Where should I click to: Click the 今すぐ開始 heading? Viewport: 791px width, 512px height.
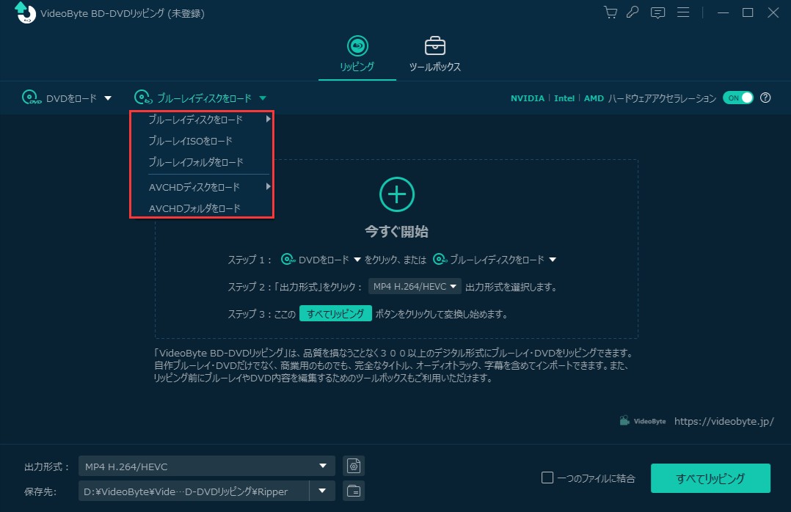tap(396, 232)
